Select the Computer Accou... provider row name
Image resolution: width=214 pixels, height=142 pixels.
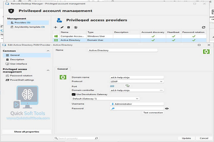click(72, 36)
